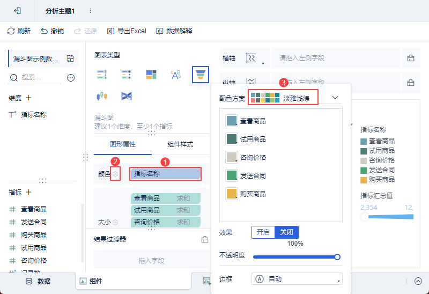Screen dimensions: 429x294
Task: Click the switch dataset icon beside 漏斗图示例数
Action: pos(70,58)
